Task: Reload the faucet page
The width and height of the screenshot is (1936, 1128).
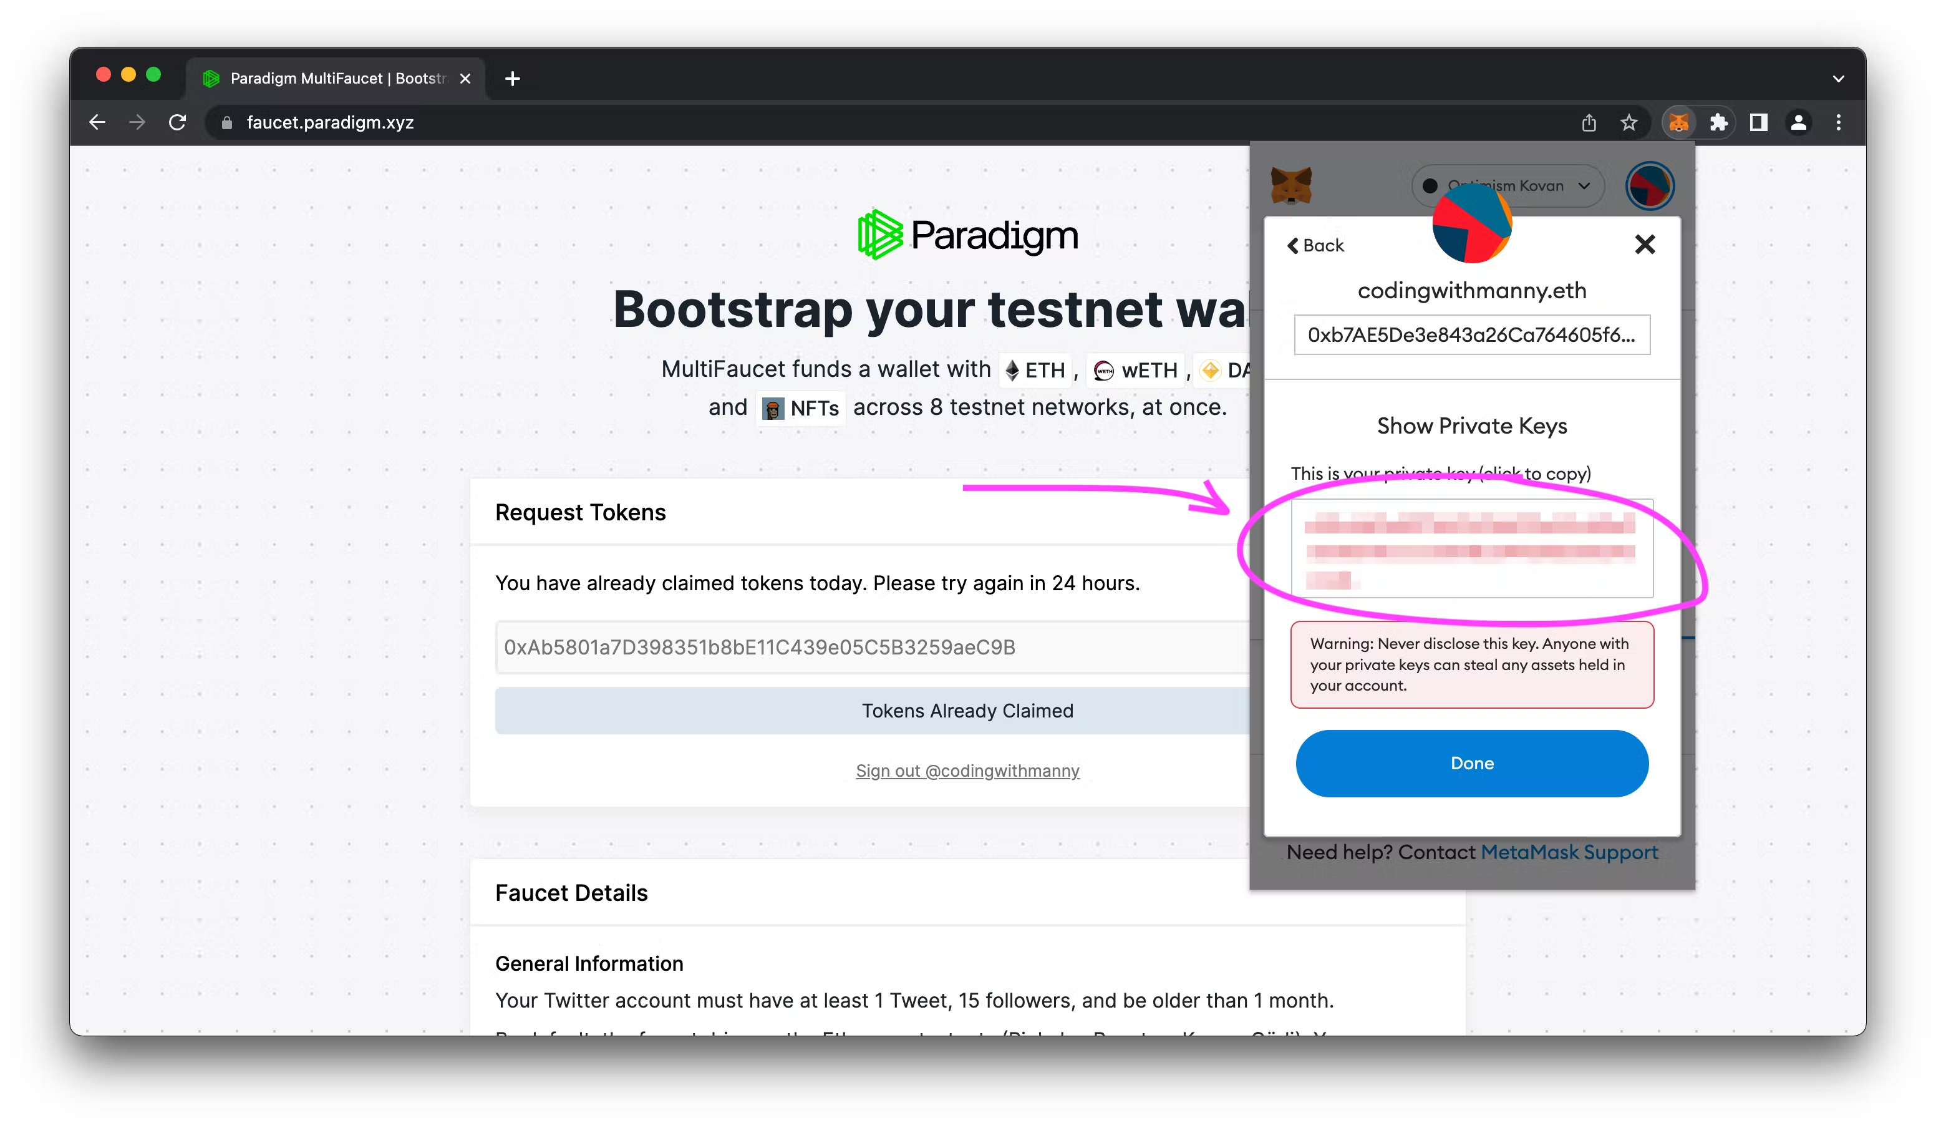Action: [x=178, y=122]
